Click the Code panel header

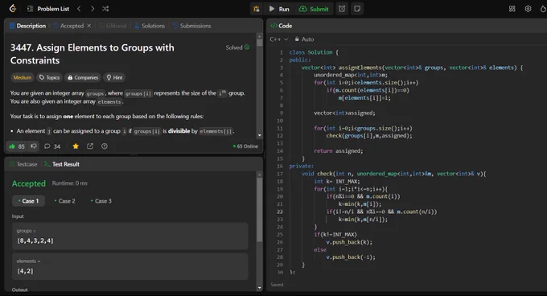coord(282,26)
